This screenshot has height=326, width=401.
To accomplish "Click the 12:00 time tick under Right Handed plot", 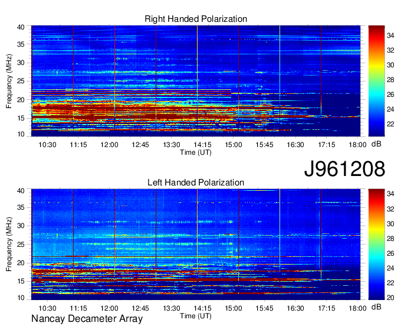I will pyautogui.click(x=109, y=145).
